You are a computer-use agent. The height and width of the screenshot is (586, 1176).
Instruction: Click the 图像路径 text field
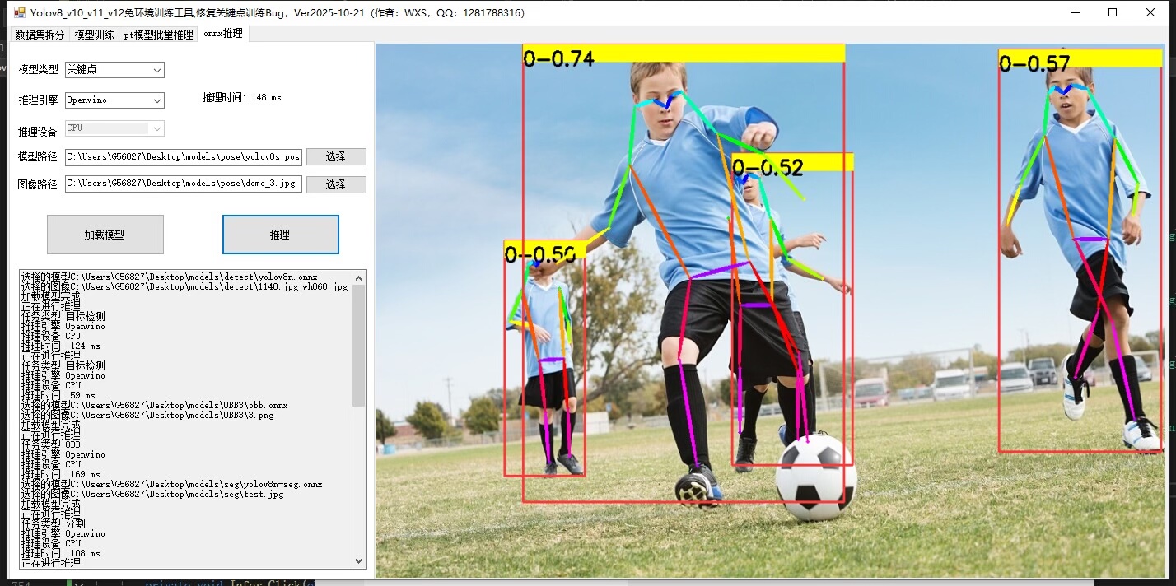184,184
